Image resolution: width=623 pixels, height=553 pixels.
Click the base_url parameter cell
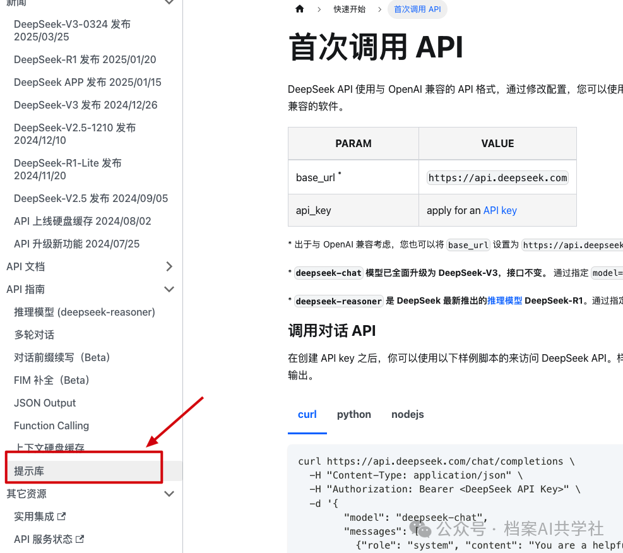353,177
